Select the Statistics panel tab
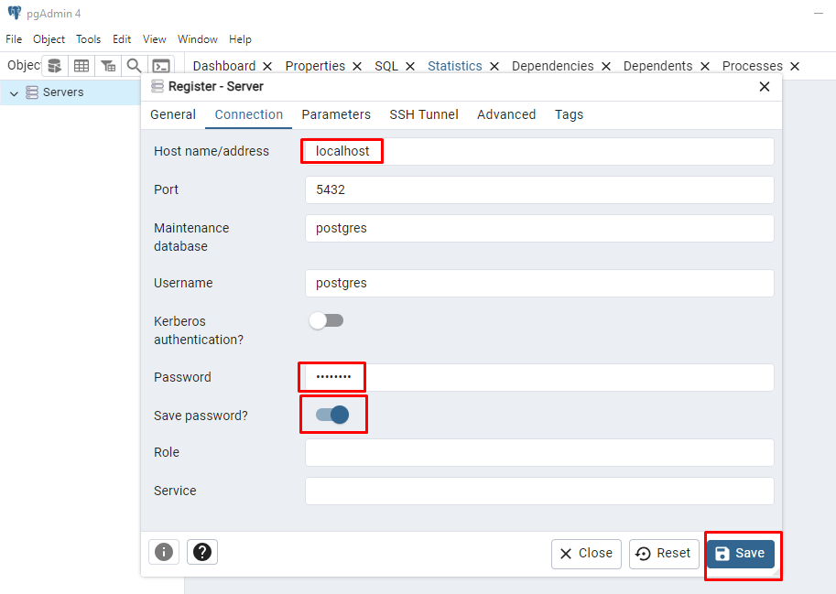The image size is (836, 594). [455, 66]
